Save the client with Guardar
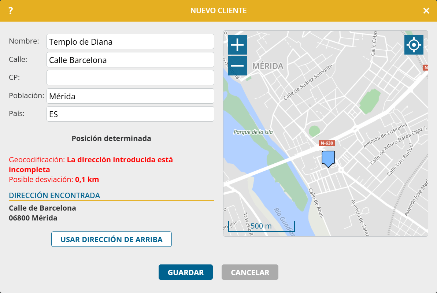Viewport: 437px width, 293px height. [x=185, y=272]
